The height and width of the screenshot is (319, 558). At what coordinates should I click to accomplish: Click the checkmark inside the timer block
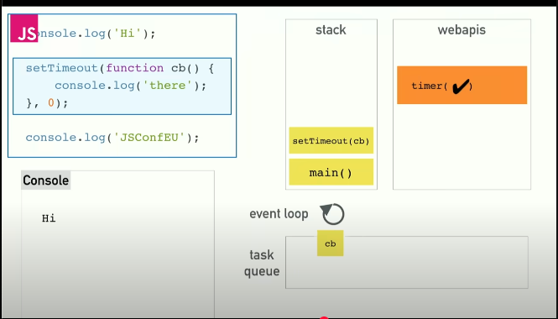[x=460, y=86]
